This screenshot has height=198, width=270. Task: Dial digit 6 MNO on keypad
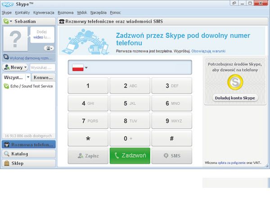[172, 103]
